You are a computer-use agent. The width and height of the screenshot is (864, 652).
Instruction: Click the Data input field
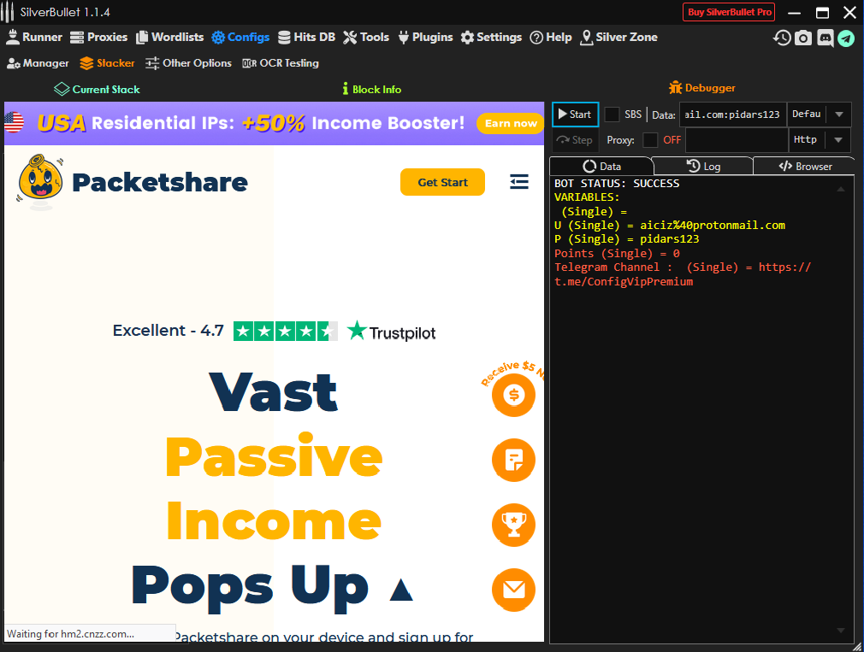[733, 115]
